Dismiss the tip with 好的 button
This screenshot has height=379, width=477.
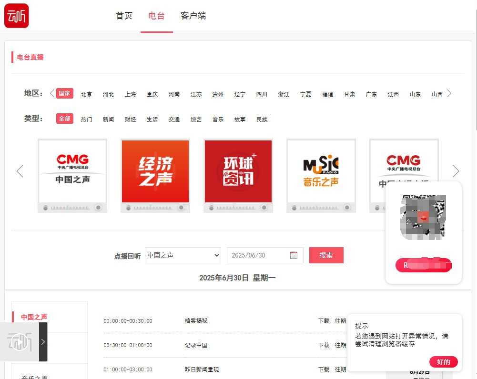click(443, 362)
